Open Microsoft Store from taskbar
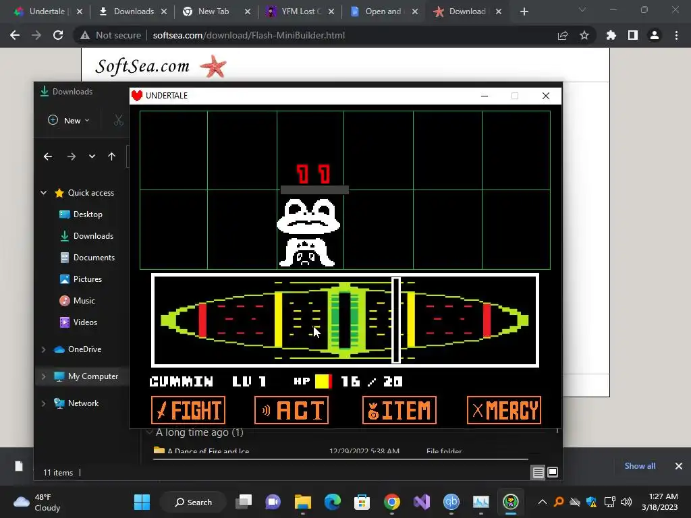 (362, 502)
